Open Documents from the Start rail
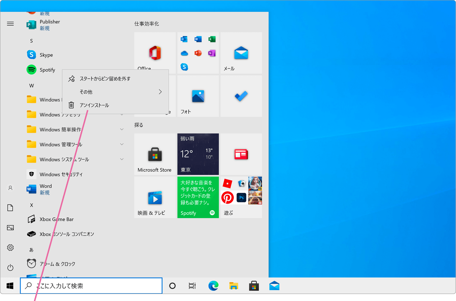Screen dimensions: 456x301 pos(10,208)
